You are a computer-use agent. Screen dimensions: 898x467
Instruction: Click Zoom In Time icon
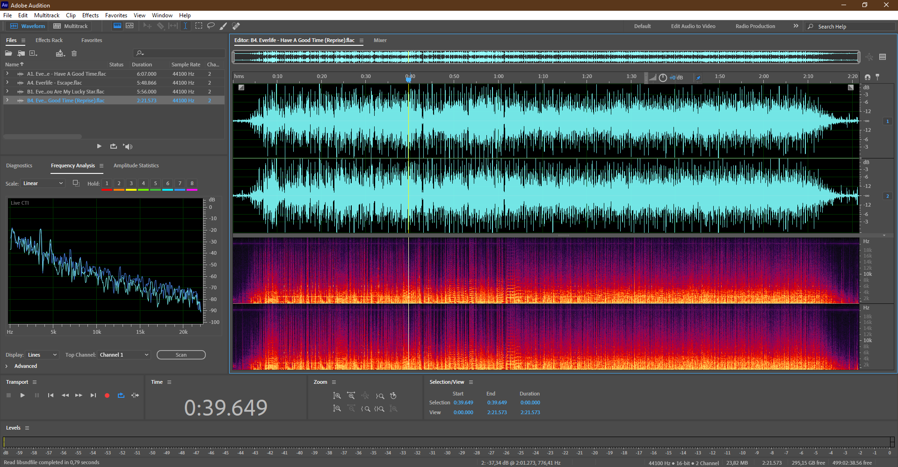[x=351, y=396]
